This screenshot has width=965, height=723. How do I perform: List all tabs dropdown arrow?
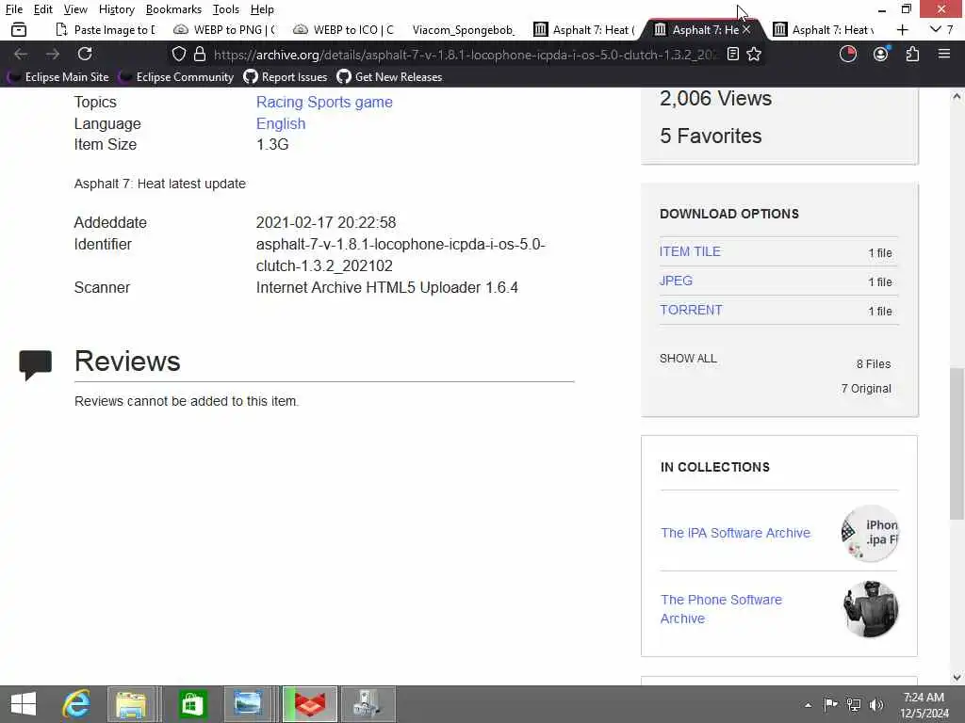point(936,29)
